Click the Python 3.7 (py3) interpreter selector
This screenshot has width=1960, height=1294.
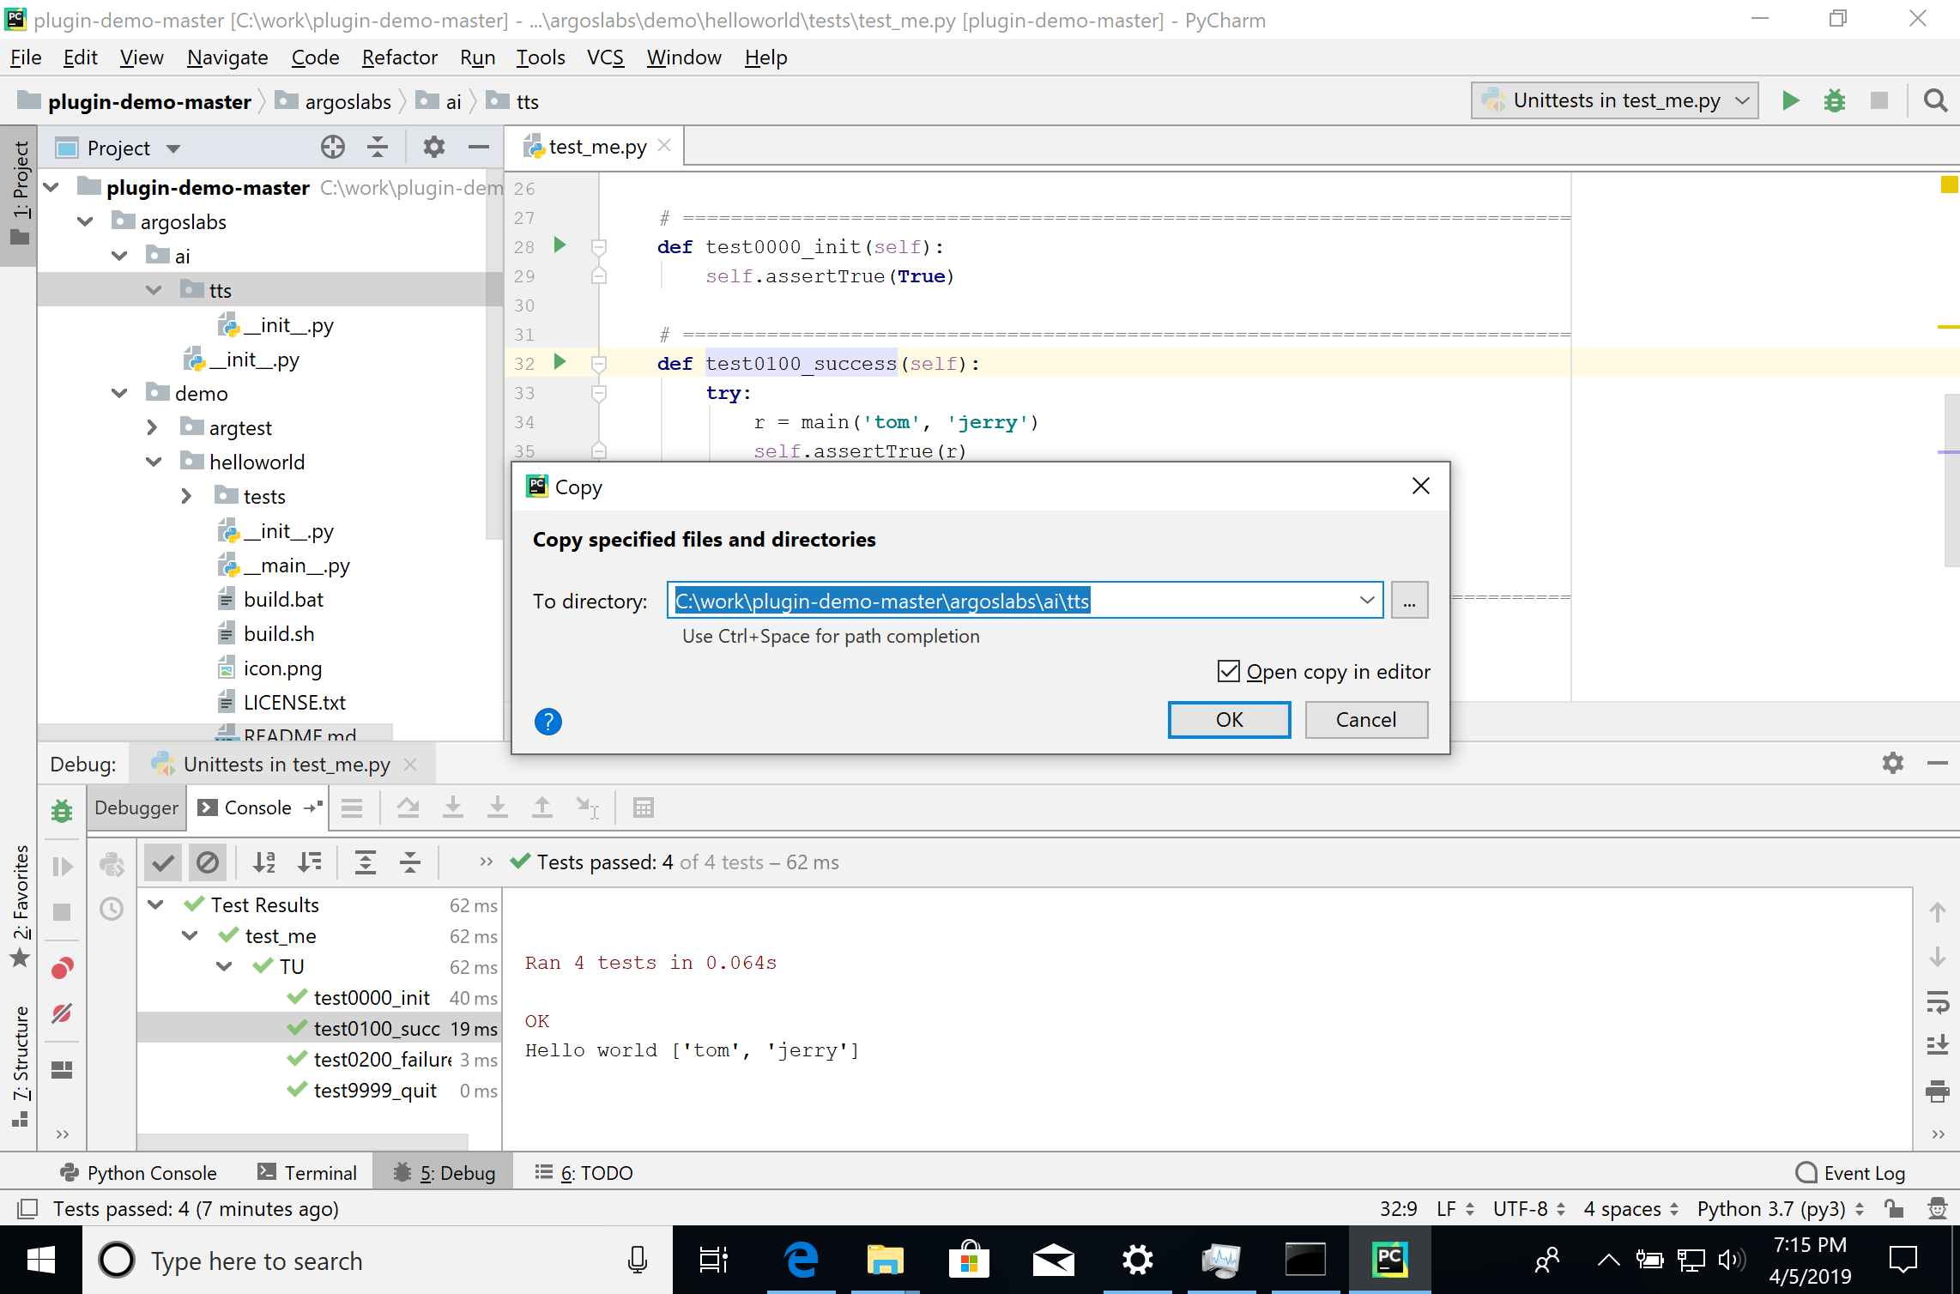pos(1781,1208)
